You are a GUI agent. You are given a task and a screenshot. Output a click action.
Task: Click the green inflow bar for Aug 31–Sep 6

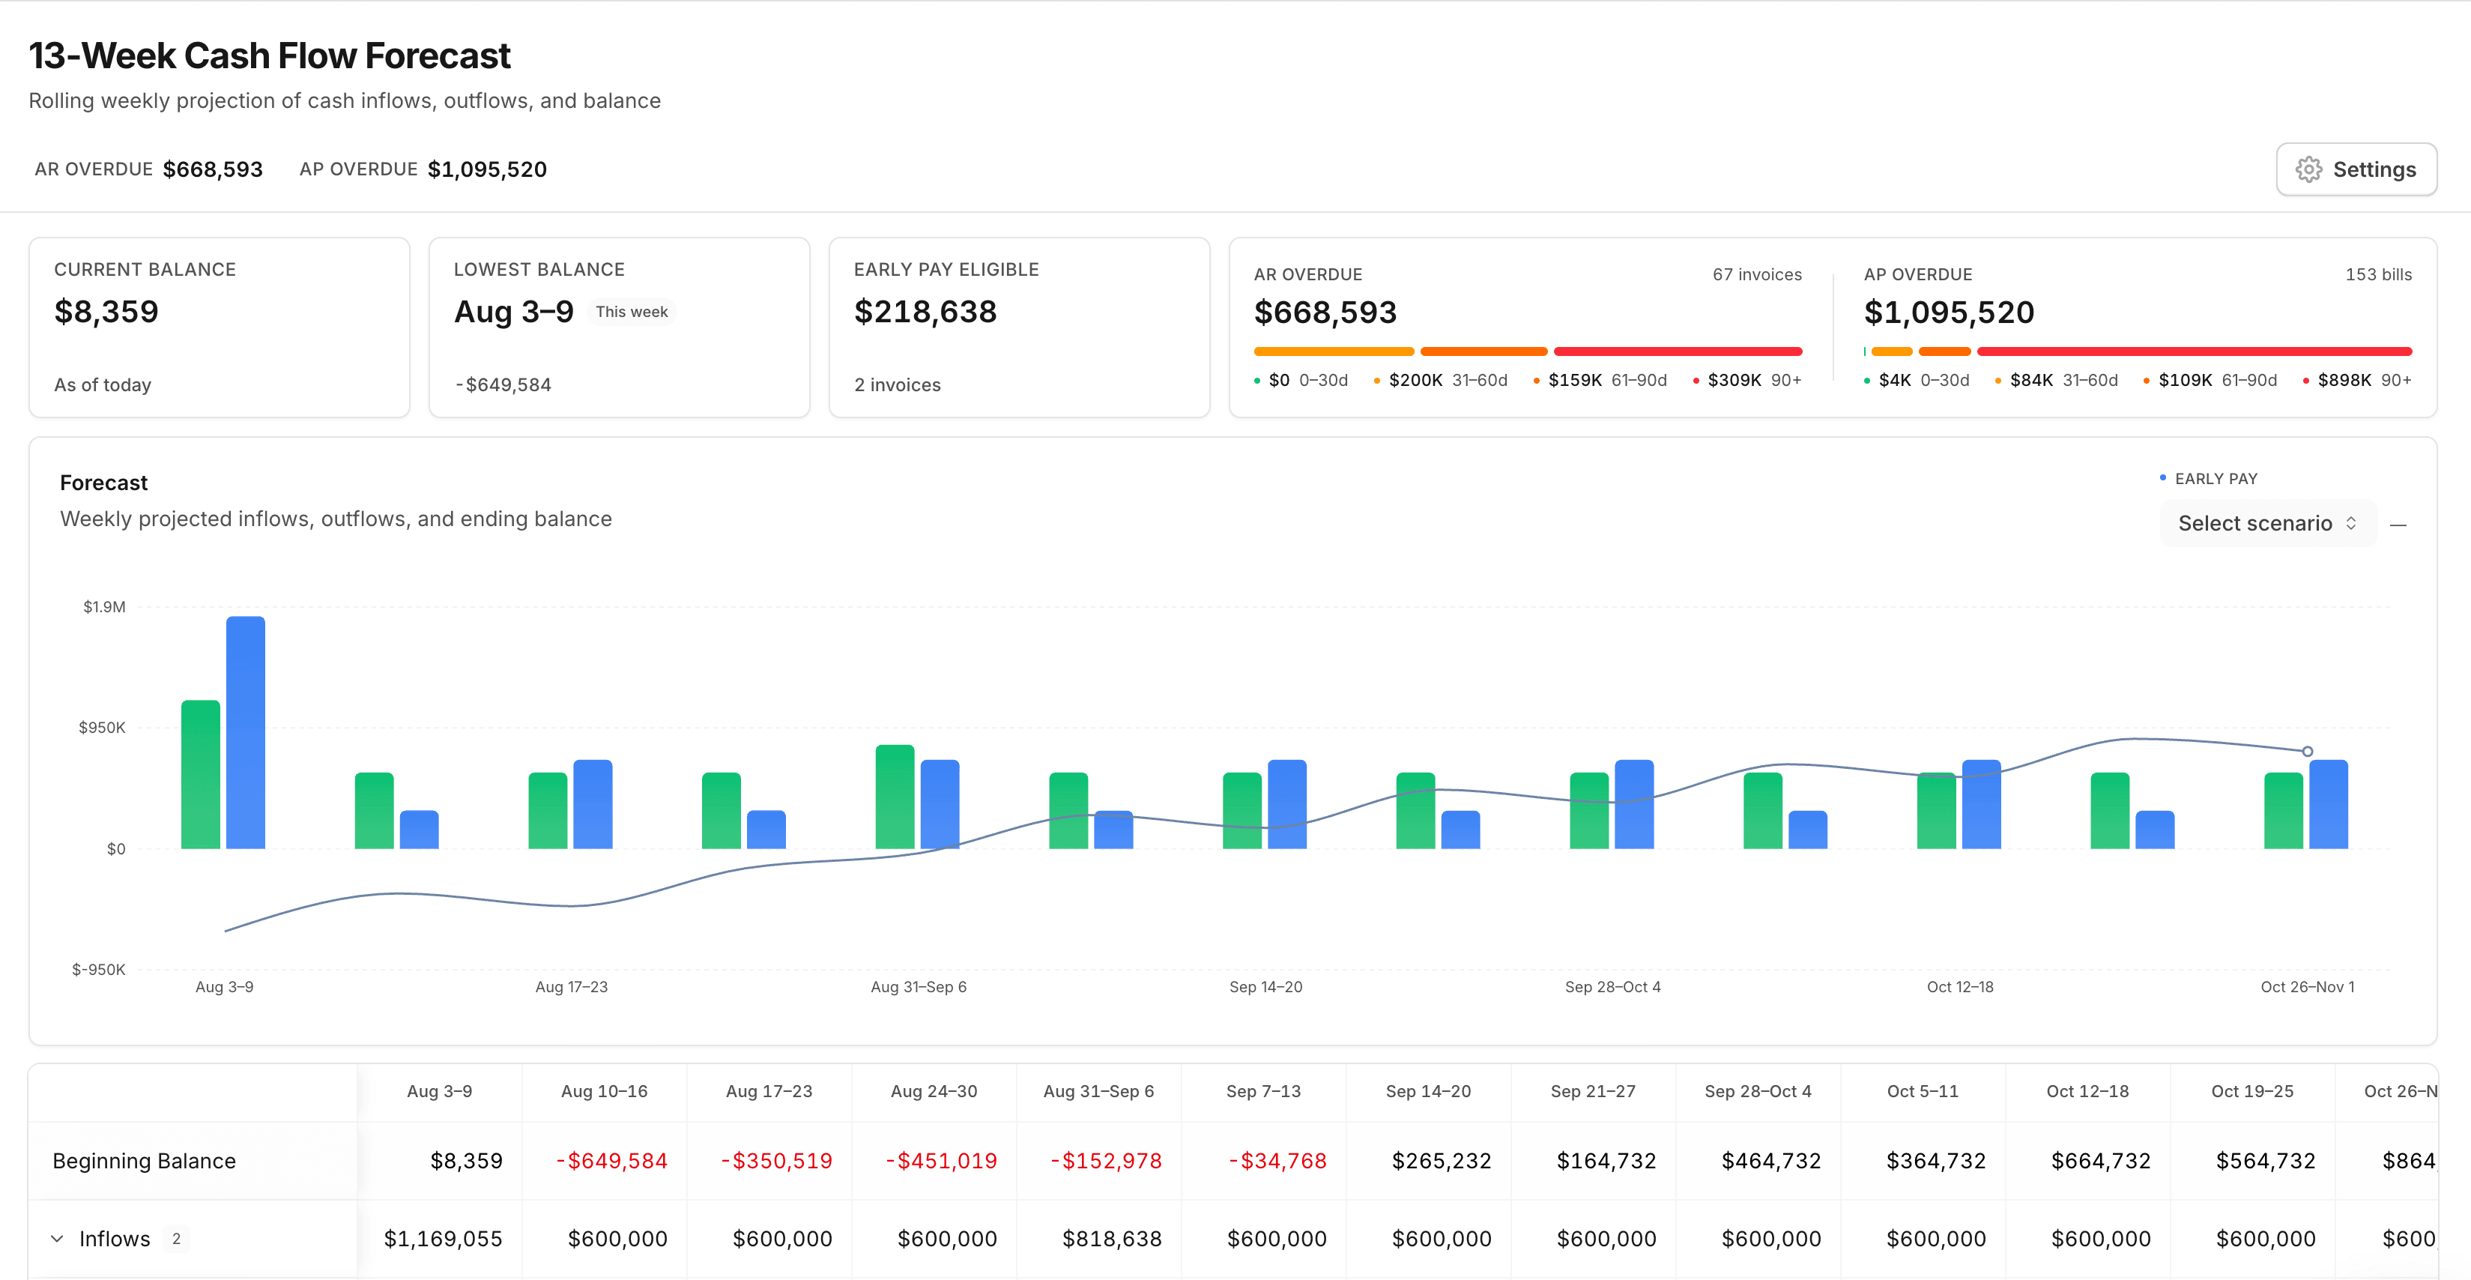895,797
